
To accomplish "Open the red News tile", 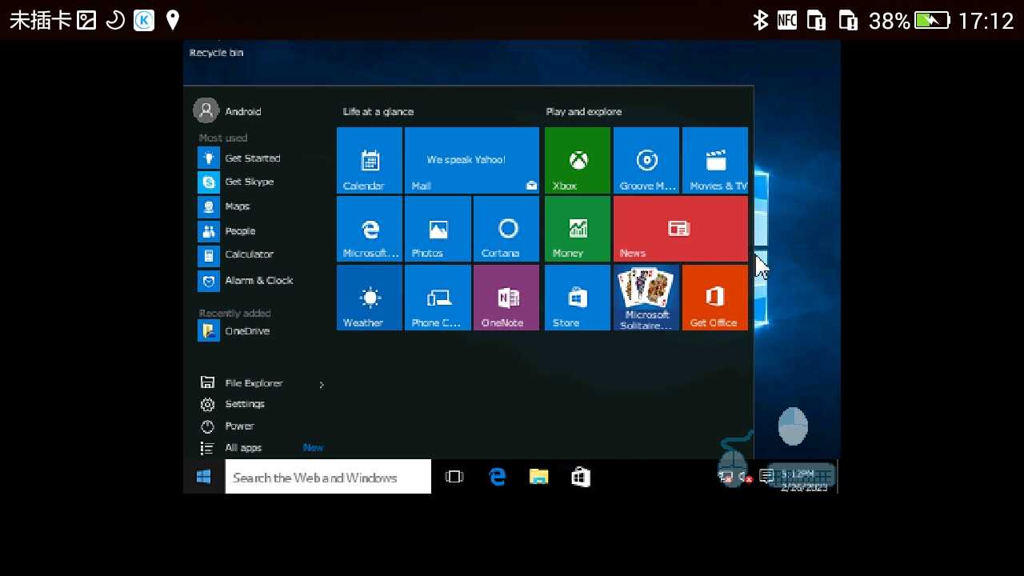I will (681, 229).
